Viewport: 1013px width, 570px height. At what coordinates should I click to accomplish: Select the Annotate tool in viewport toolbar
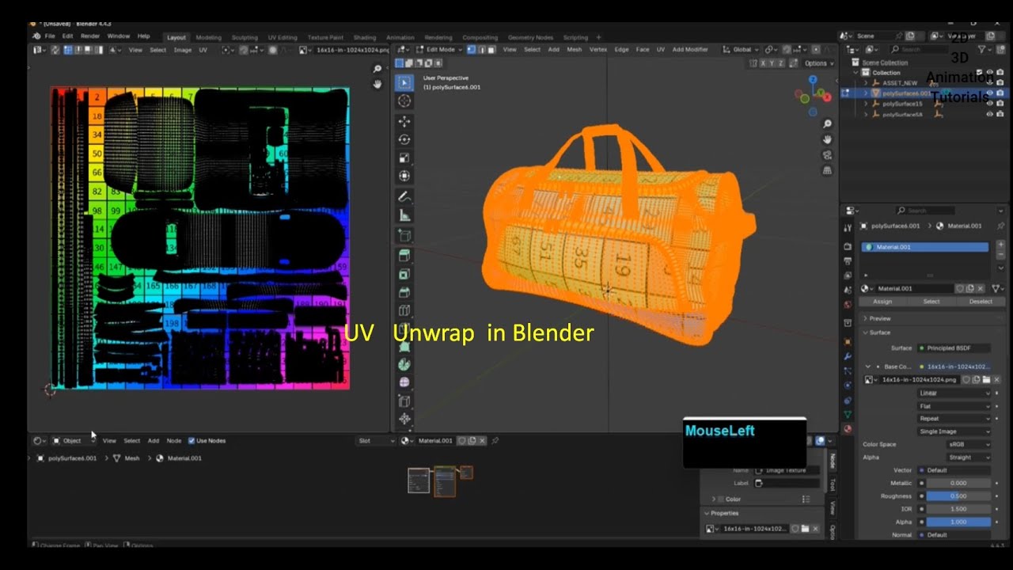point(404,196)
